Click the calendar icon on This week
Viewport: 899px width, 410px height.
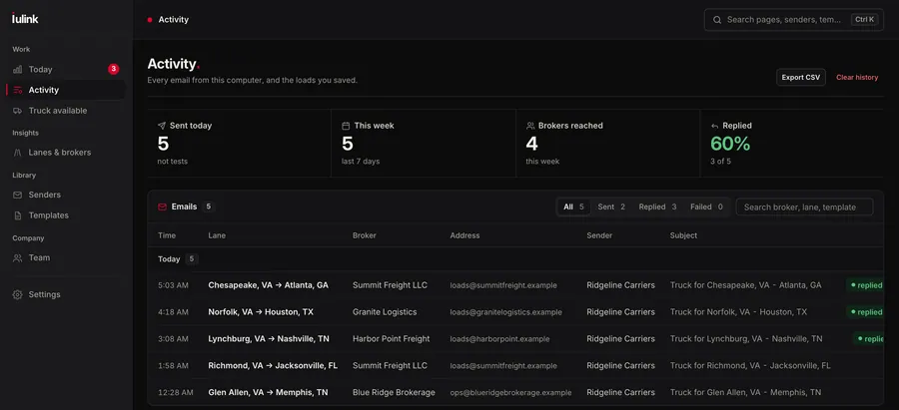point(346,126)
